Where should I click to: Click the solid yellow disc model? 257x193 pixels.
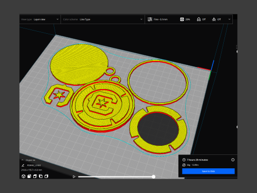click(x=79, y=64)
